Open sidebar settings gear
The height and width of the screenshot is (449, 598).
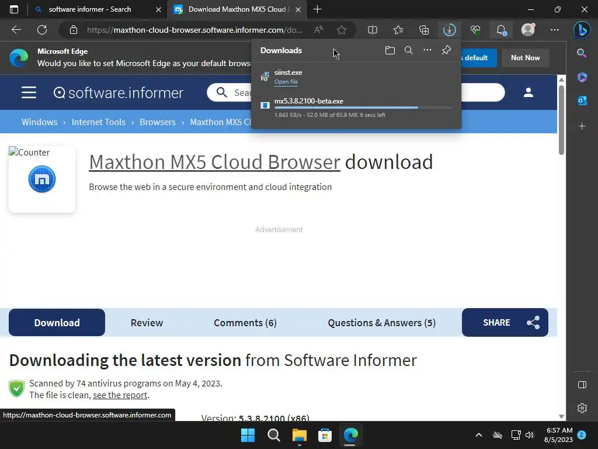coord(582,408)
